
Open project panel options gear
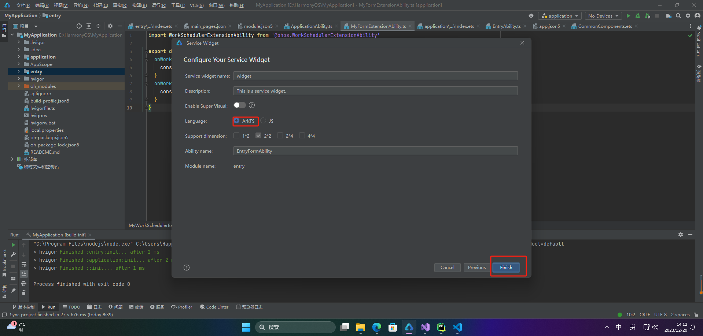coord(110,26)
